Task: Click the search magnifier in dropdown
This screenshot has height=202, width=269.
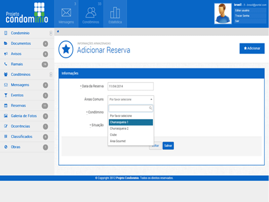Action: click(150, 108)
